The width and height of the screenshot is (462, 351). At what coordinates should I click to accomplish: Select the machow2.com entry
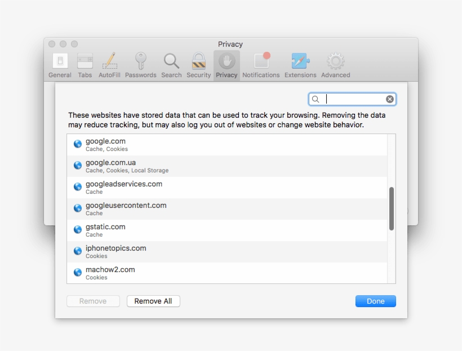227,273
